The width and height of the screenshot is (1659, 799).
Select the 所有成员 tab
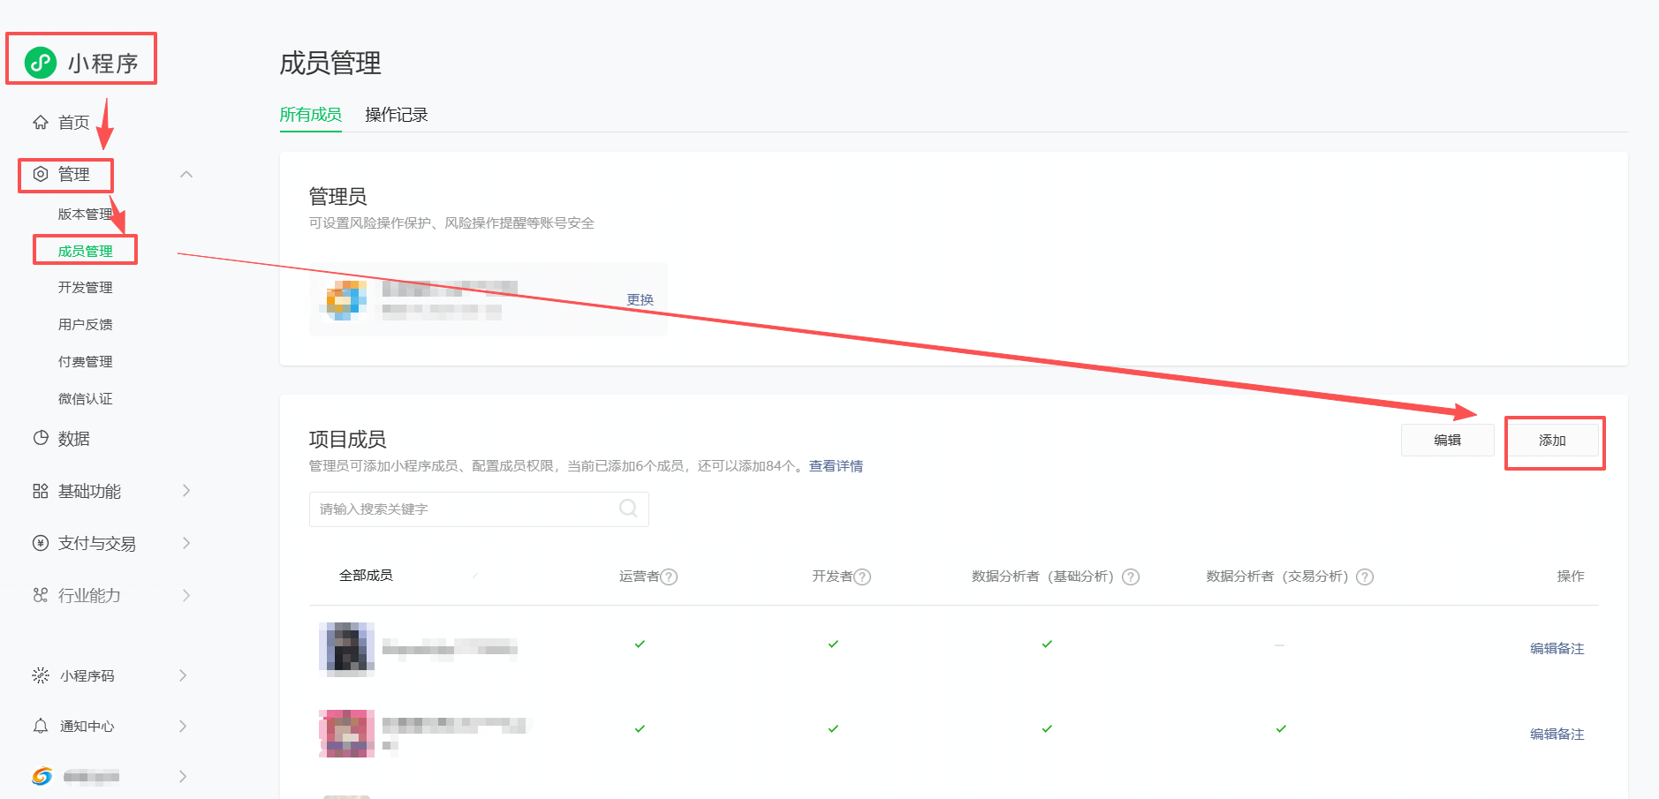(310, 115)
